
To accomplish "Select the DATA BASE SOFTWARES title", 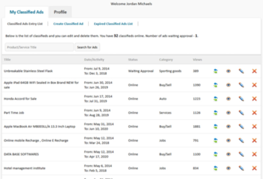I will click(21, 154).
